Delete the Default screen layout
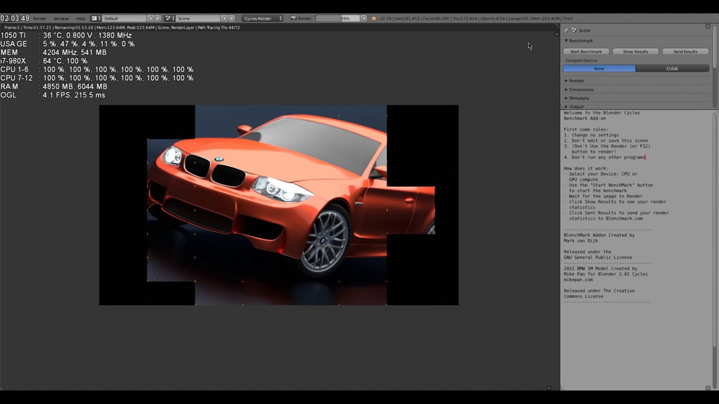 (x=158, y=19)
